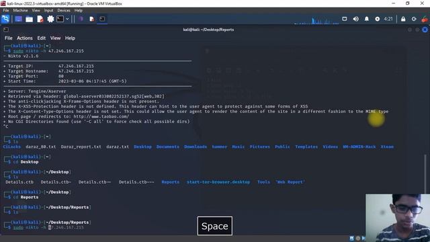Click Start Time 2023-03-06 value

pos(93,81)
